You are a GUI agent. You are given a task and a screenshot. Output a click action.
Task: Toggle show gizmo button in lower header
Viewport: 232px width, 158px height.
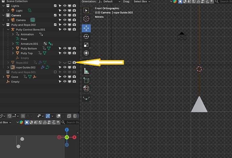[x=48, y=116]
